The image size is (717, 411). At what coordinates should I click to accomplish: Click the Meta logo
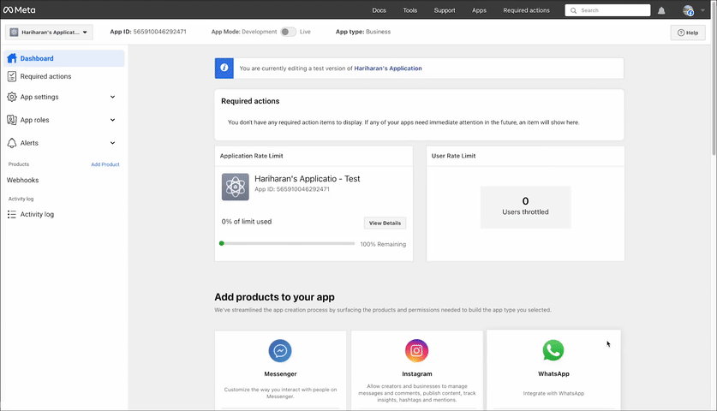19,10
